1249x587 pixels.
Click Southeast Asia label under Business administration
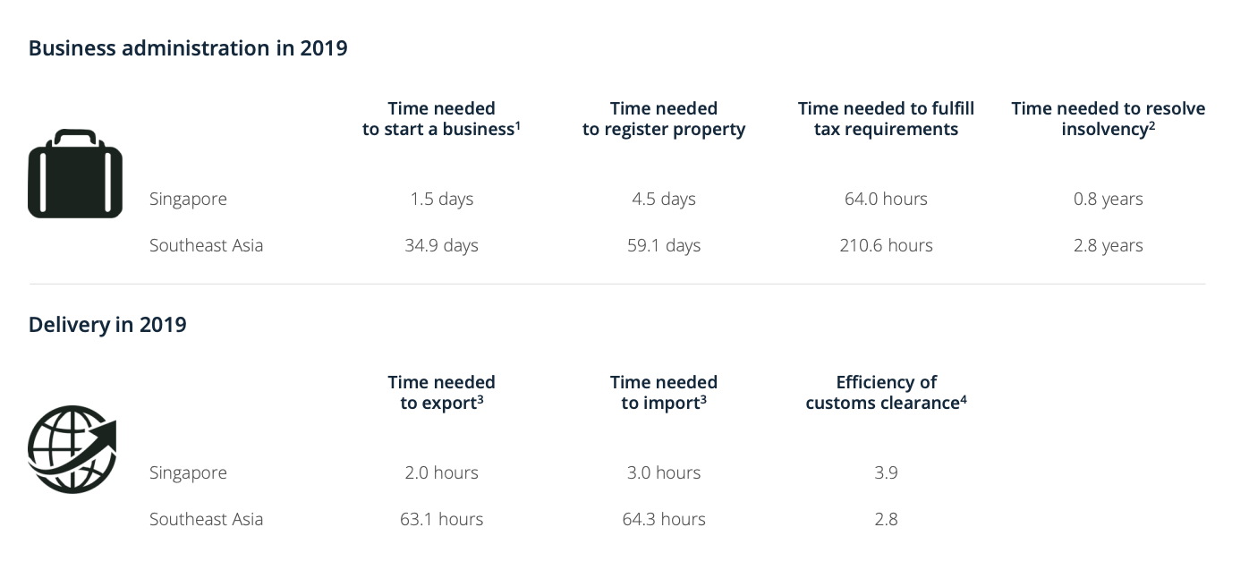206,245
